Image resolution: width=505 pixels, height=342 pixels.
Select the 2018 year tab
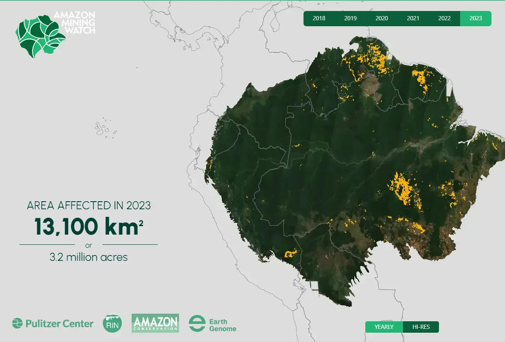pyautogui.click(x=319, y=19)
